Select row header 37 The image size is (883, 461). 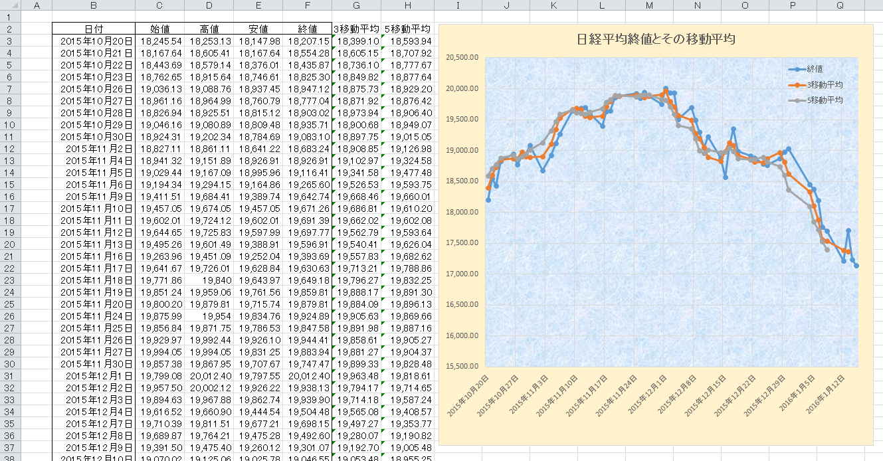coord(11,447)
